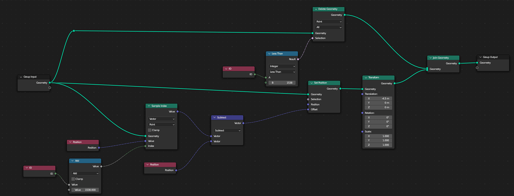
Task: Click the Translation Y value field
Action: click(378, 103)
